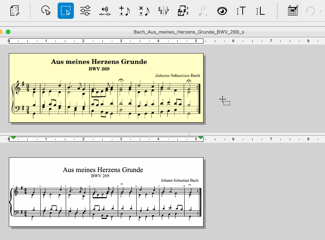Click the window title Bach_Aus_meines_Herzens_Grunde_BWV_269_s
Viewport: 325px width, 240px height.
point(189,32)
